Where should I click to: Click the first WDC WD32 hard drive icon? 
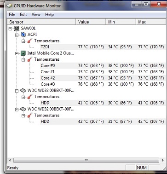point(23,91)
